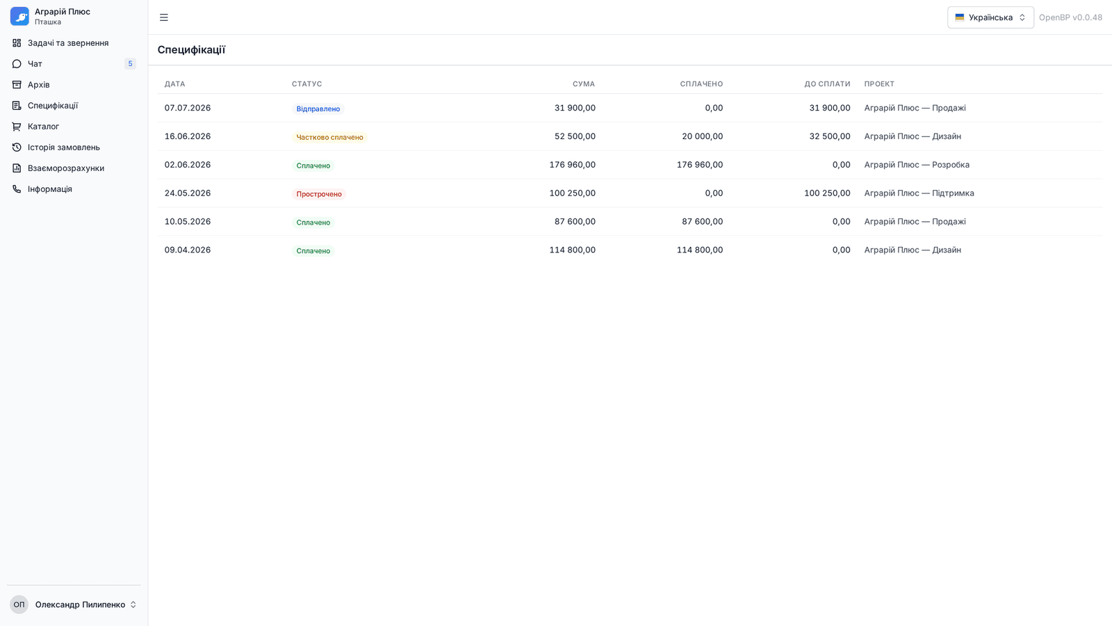Click the СУМА column header
Image resolution: width=1112 pixels, height=626 pixels.
[x=584, y=84]
